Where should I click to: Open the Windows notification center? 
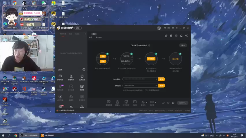(242, 136)
